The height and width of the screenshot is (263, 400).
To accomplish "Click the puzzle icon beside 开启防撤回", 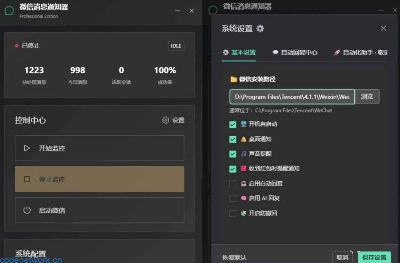I will tap(243, 213).
